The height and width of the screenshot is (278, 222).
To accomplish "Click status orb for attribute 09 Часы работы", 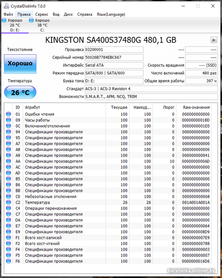I will click(x=8, y=120).
